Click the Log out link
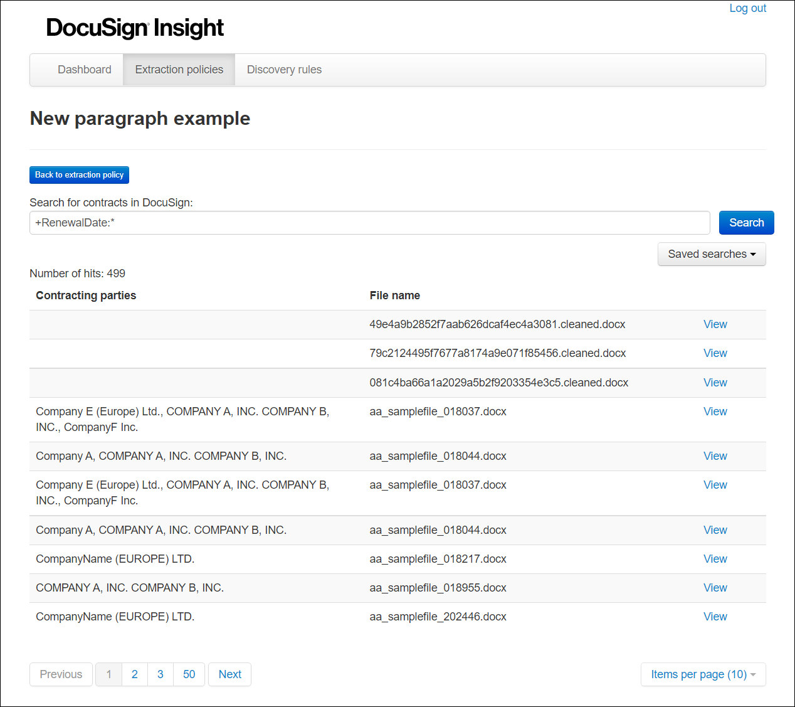The image size is (795, 707). click(747, 8)
